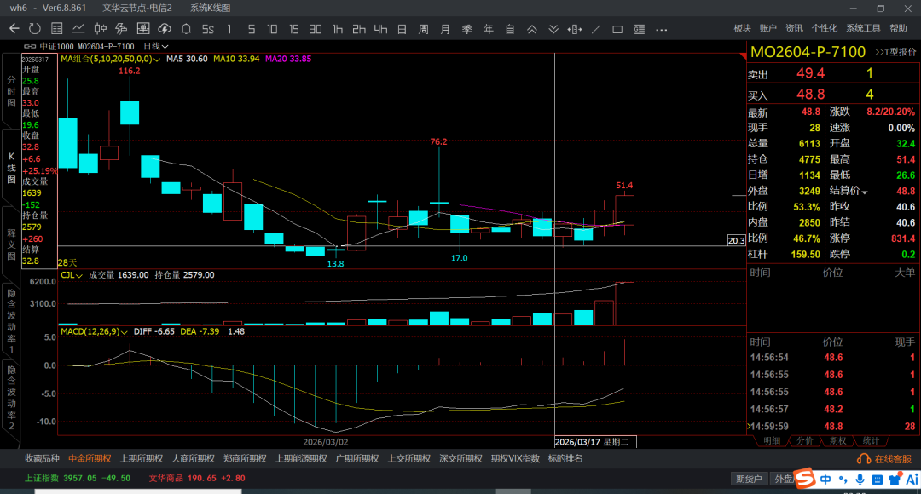921x494 pixels.
Task: Open the 系统工具 menu
Action: (x=863, y=28)
